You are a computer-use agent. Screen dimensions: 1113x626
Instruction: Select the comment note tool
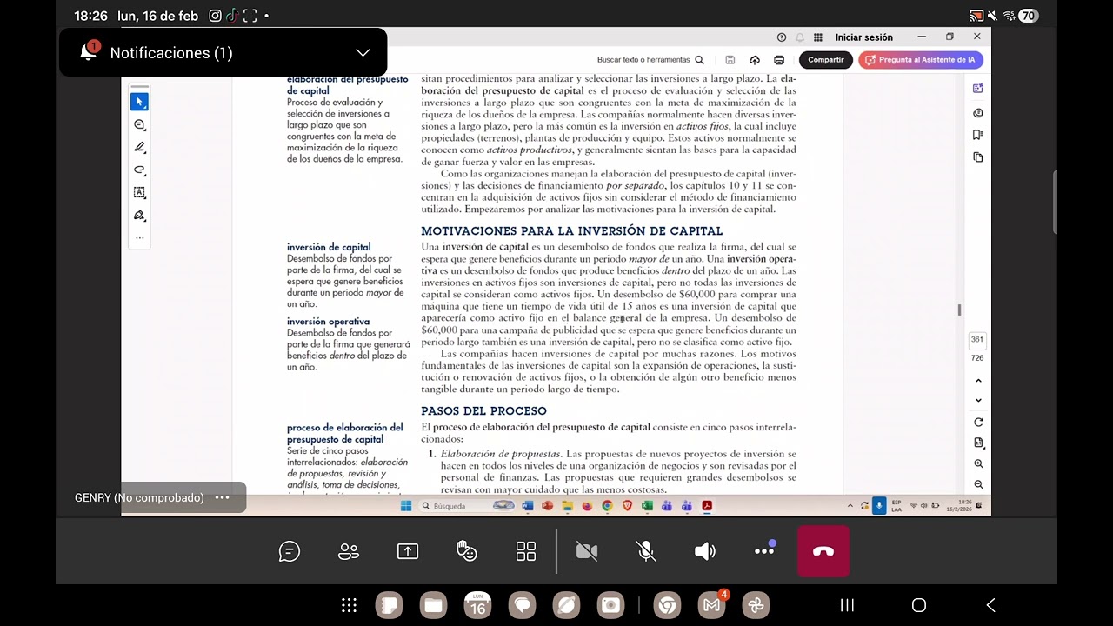pos(139,124)
